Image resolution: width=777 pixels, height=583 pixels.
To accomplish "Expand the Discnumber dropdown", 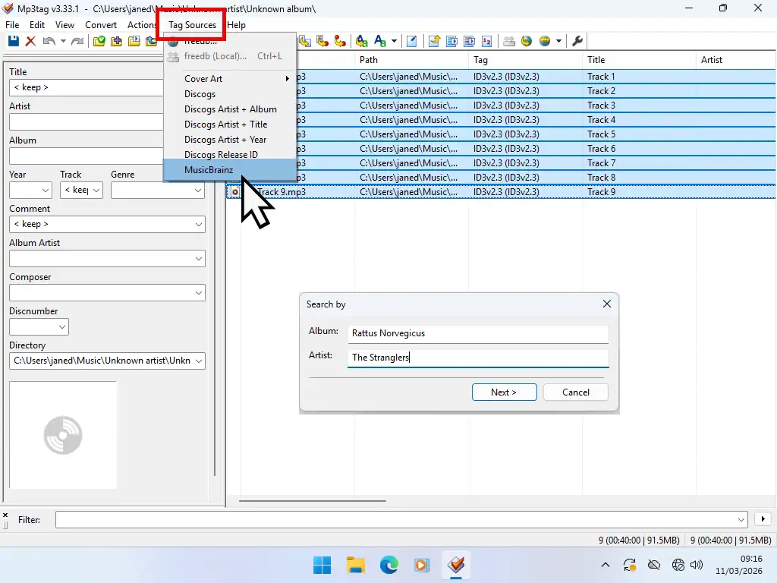I will pos(62,327).
